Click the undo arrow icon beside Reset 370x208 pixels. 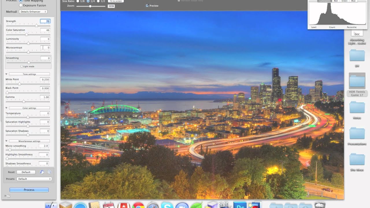42,172
